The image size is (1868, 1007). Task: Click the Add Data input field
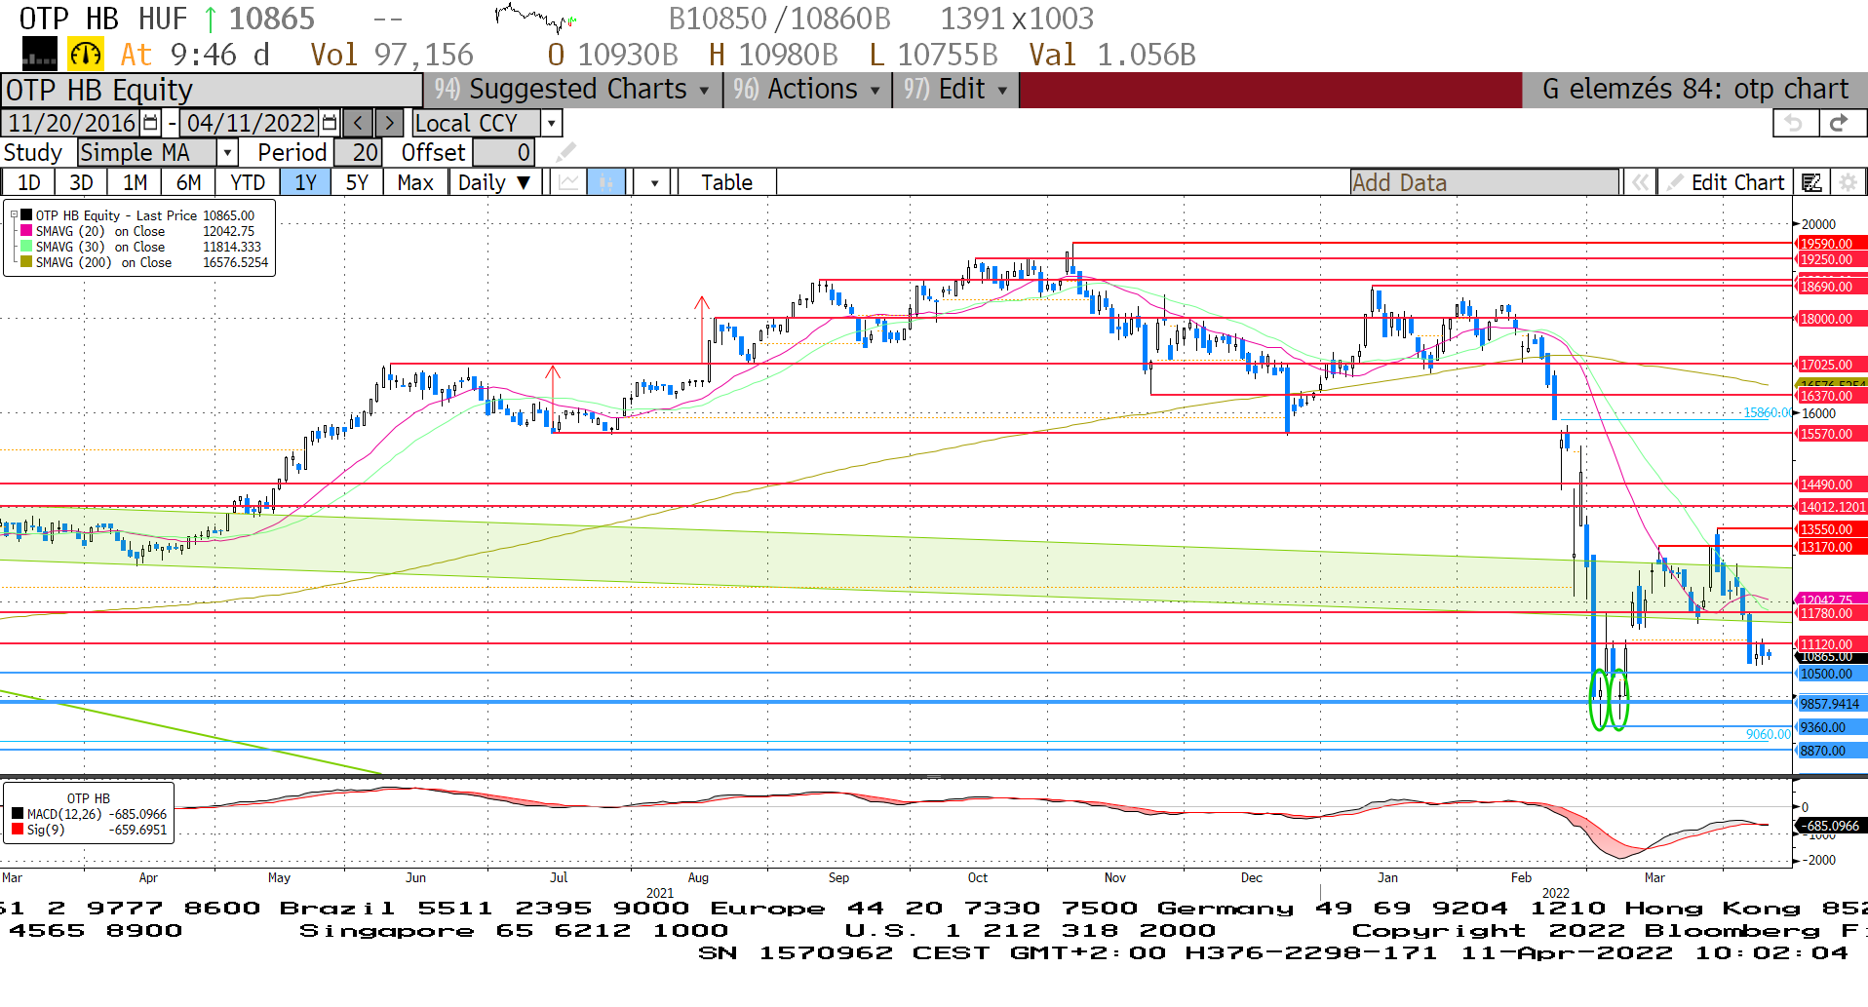point(1484,182)
